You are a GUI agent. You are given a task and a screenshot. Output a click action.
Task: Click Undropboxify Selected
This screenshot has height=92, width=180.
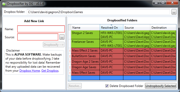[161, 86]
